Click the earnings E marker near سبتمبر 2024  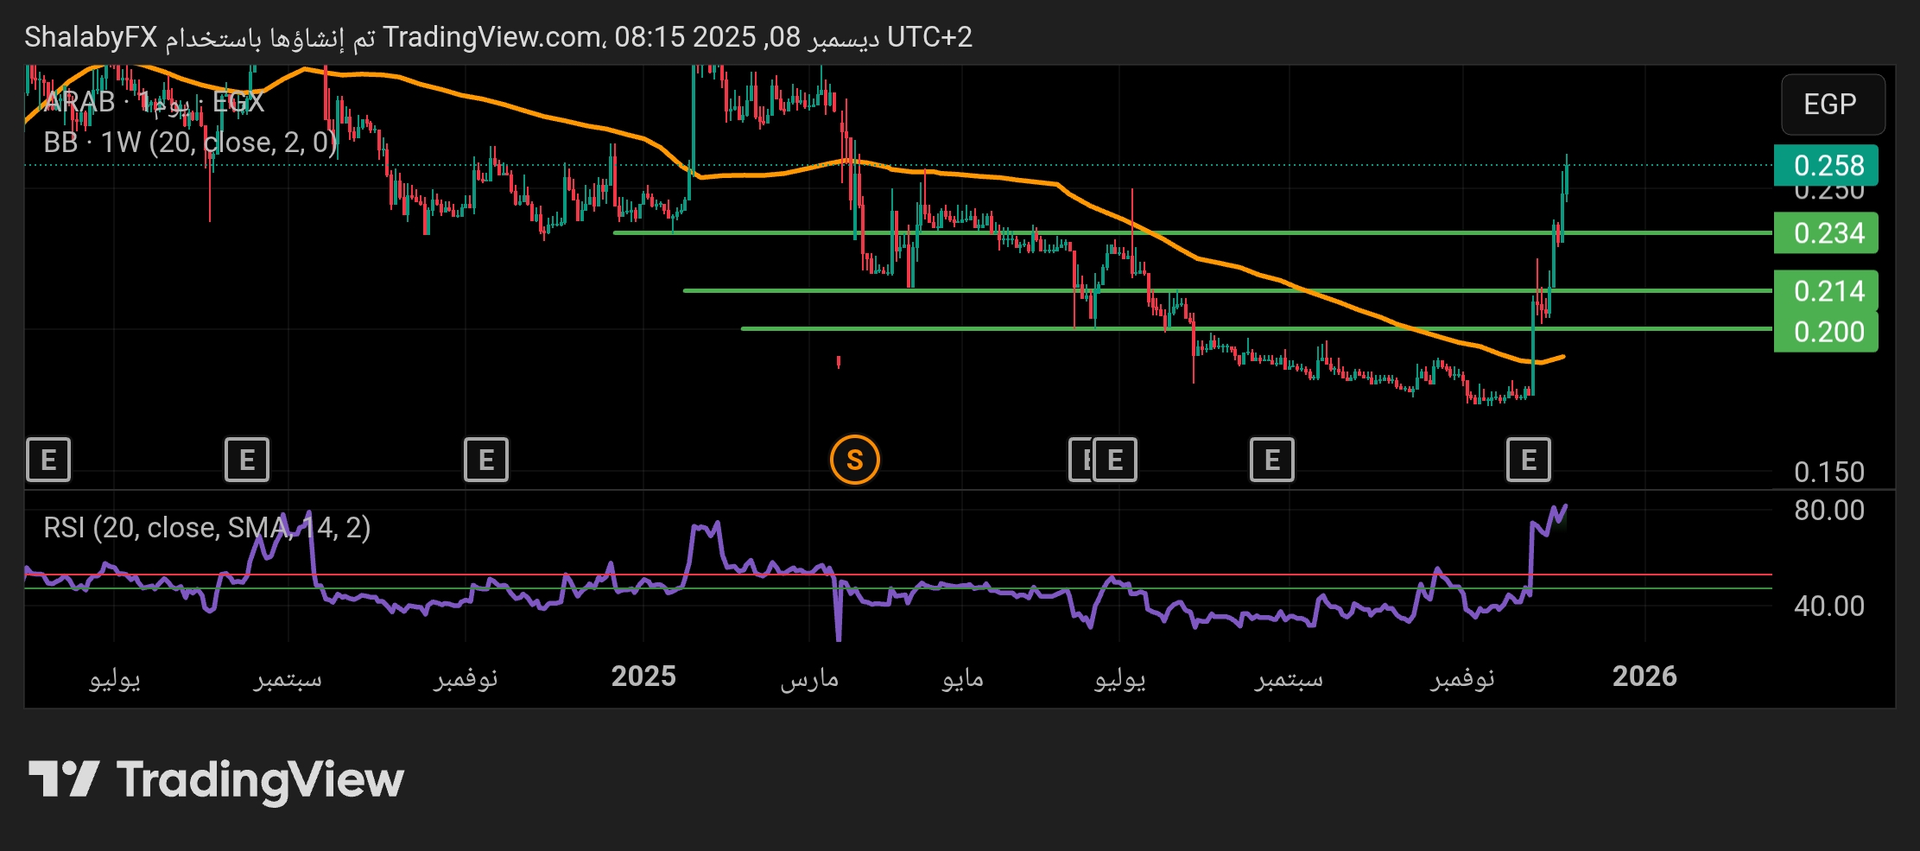[x=246, y=460]
